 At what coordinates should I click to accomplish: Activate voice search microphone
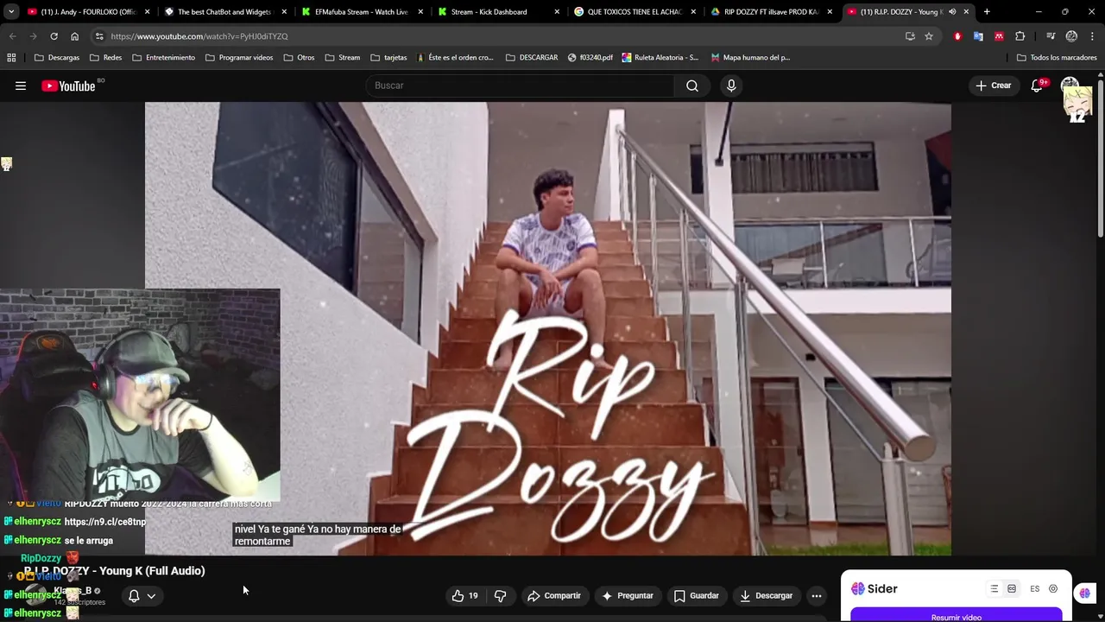click(731, 86)
